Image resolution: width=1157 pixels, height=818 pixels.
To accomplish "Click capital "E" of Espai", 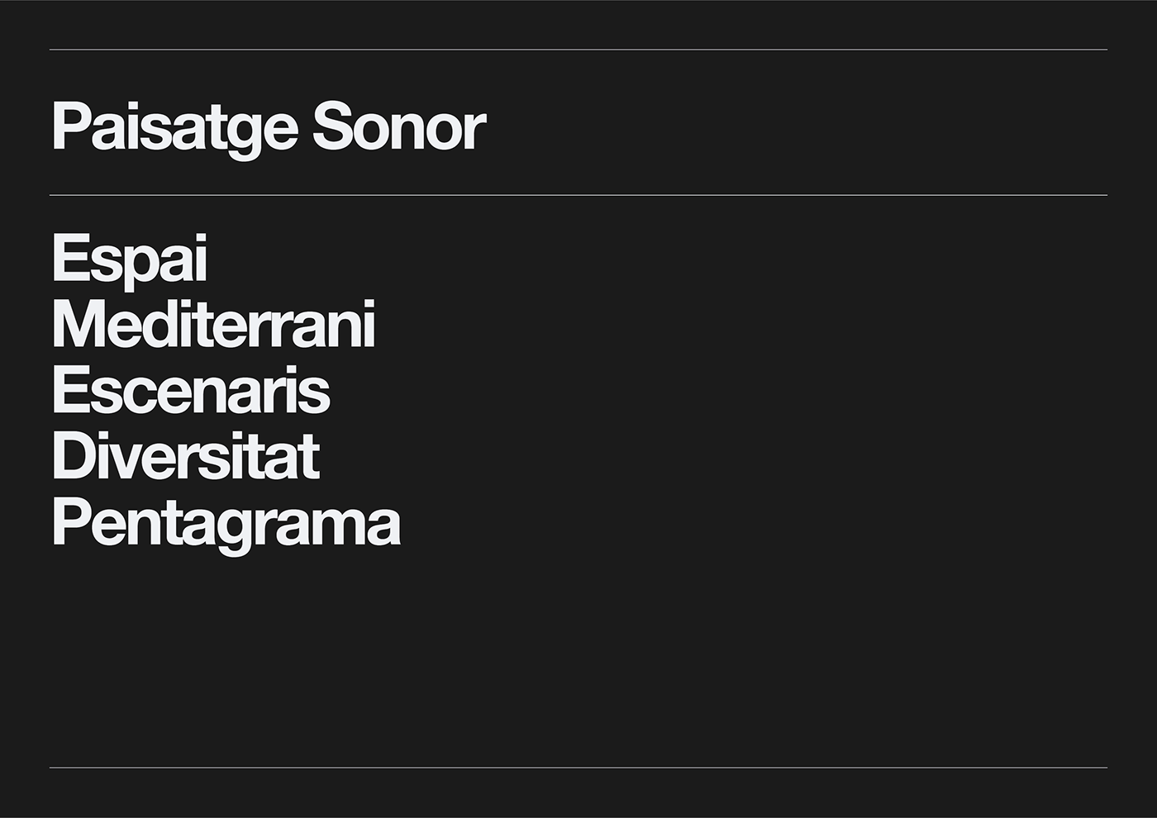I will pos(71,259).
